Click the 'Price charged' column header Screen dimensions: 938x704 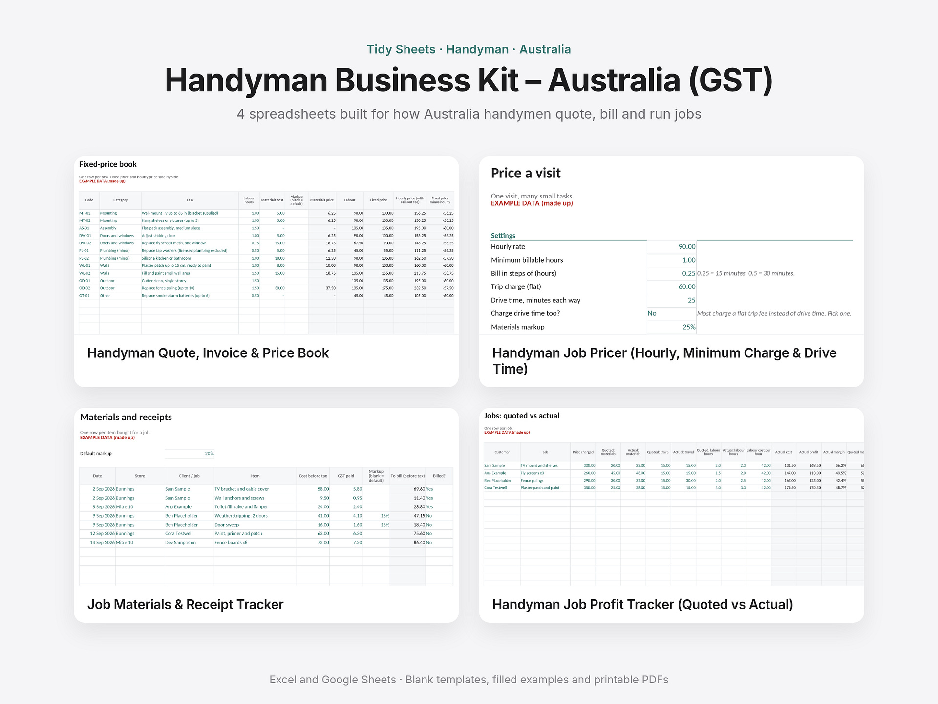coord(583,452)
